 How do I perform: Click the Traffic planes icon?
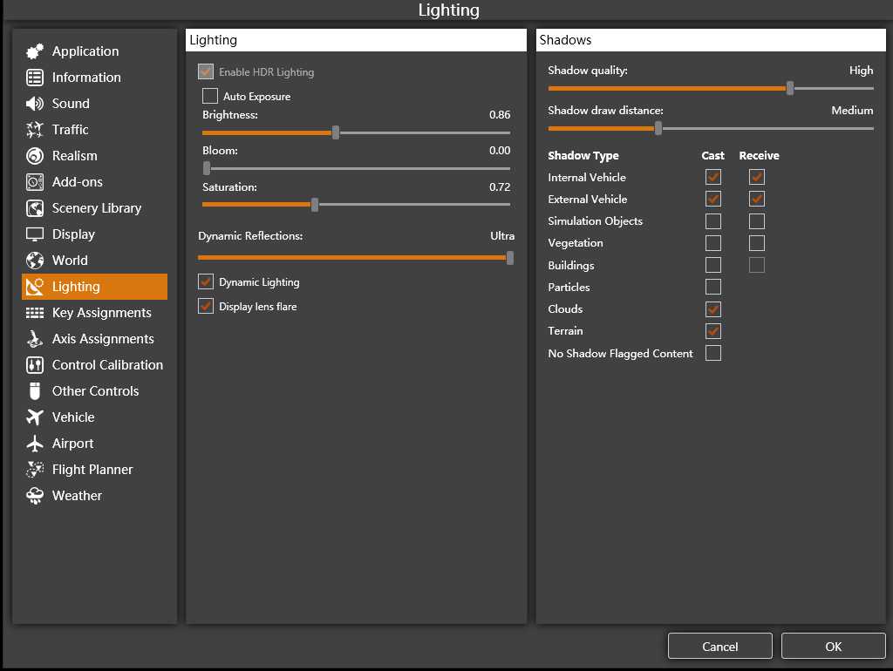[x=35, y=130]
